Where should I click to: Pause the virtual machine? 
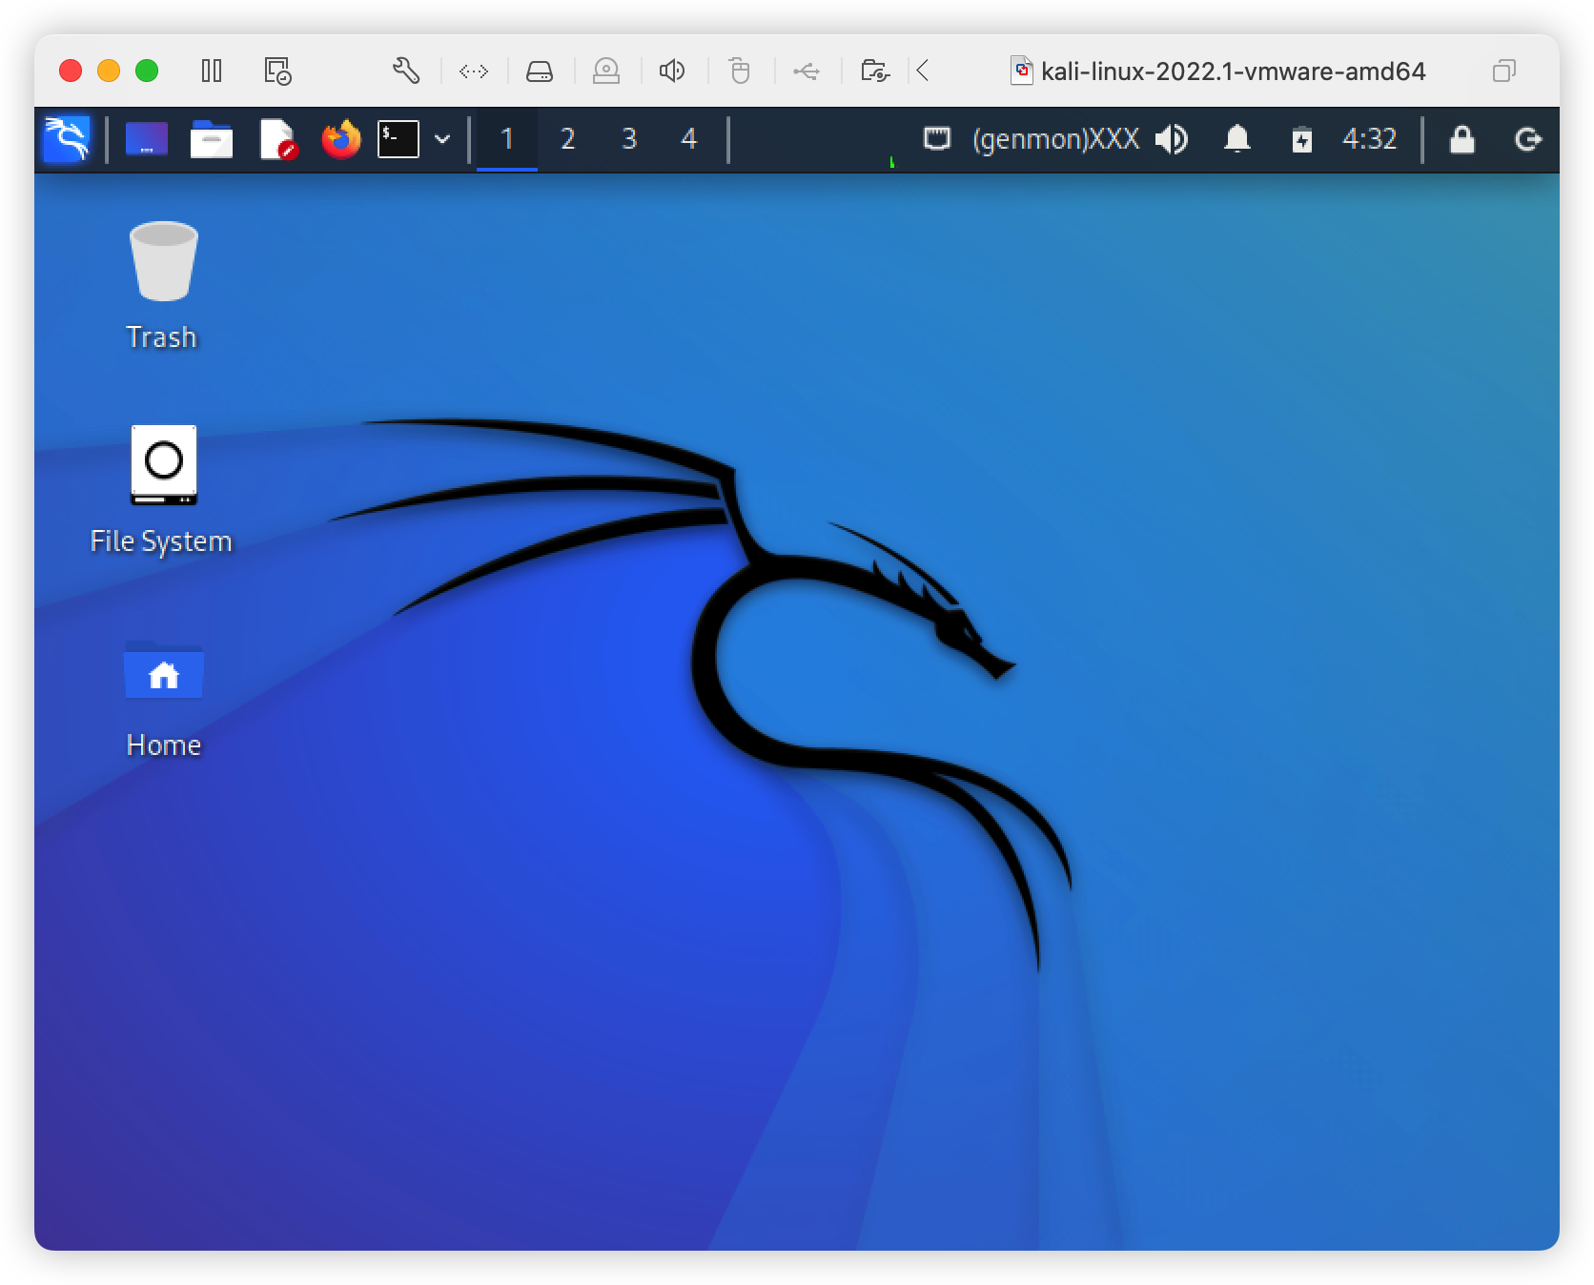tap(212, 71)
